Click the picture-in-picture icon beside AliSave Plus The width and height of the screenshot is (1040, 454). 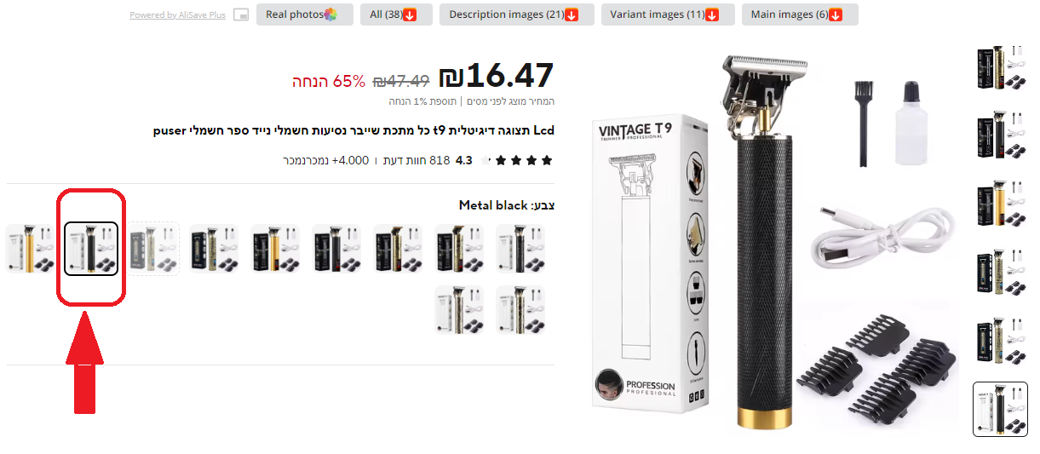(241, 14)
